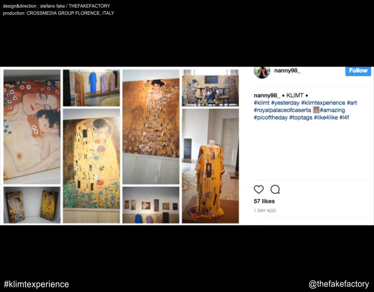Open the nanny98_ profile avatar

pos(262,72)
